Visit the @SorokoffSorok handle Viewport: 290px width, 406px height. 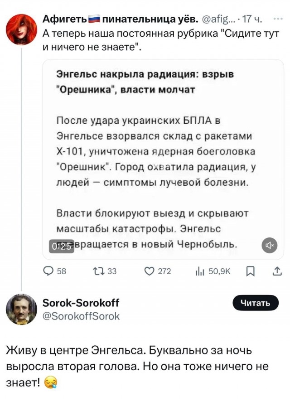point(81,316)
